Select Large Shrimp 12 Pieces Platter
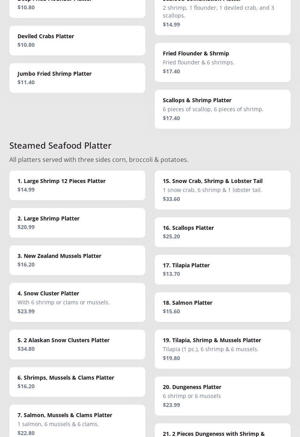300x437 pixels. 77,185
